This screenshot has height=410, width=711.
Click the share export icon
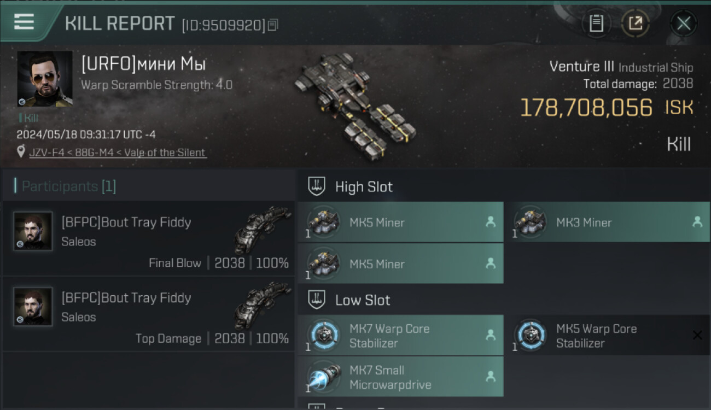(x=635, y=24)
